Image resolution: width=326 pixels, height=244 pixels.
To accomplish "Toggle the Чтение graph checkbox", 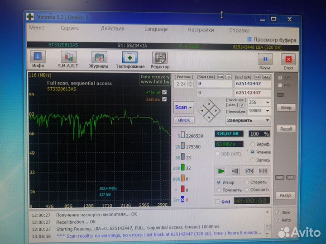I will coord(164,92).
